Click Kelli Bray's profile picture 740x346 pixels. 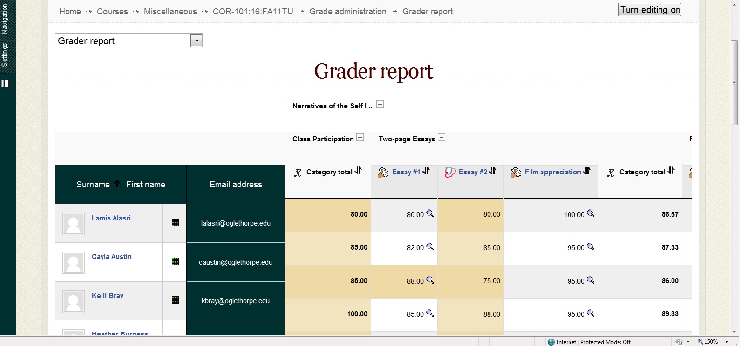74,301
